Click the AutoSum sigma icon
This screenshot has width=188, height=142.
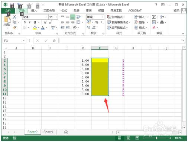point(154,17)
